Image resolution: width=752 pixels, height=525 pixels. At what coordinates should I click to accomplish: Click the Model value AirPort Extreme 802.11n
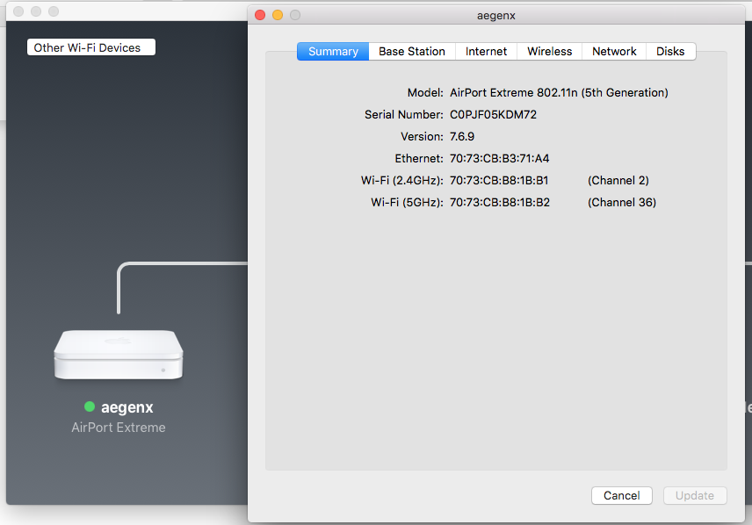pos(559,92)
